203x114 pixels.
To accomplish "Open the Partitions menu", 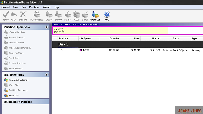I will (34, 7).
